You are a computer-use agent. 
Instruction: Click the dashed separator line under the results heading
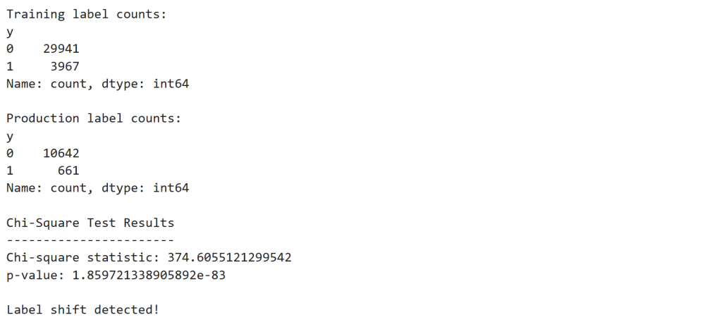click(x=90, y=240)
